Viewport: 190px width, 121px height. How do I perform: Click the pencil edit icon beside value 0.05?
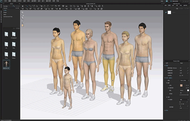point(188,73)
